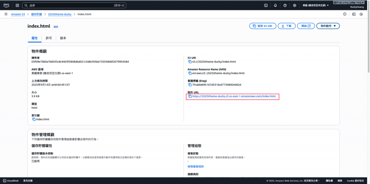
Task: Launch CloudShell from the top bar icon
Action: pos(266,5)
